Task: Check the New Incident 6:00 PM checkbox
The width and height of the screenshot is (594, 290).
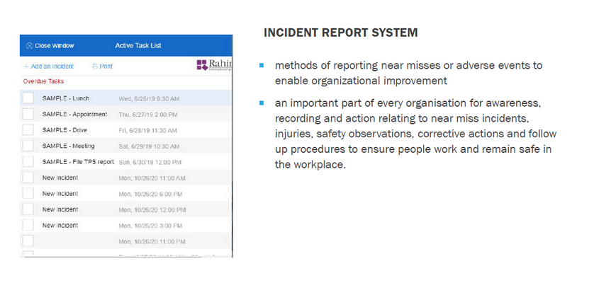Action: pos(28,193)
